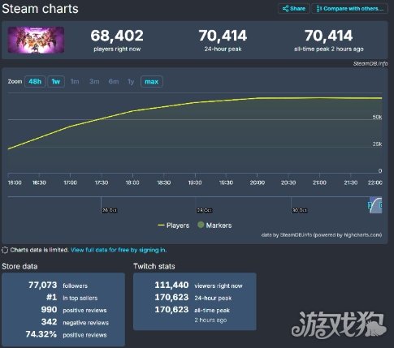
Task: Set chart zoom to 1m
Action: (75, 81)
